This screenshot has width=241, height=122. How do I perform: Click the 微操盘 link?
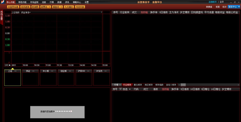(209, 7)
